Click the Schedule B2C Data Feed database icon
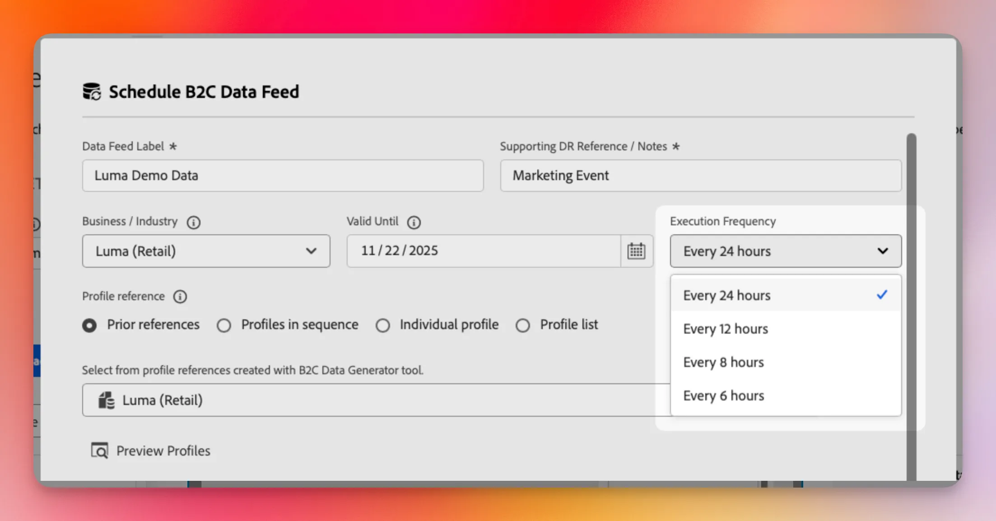 point(92,92)
